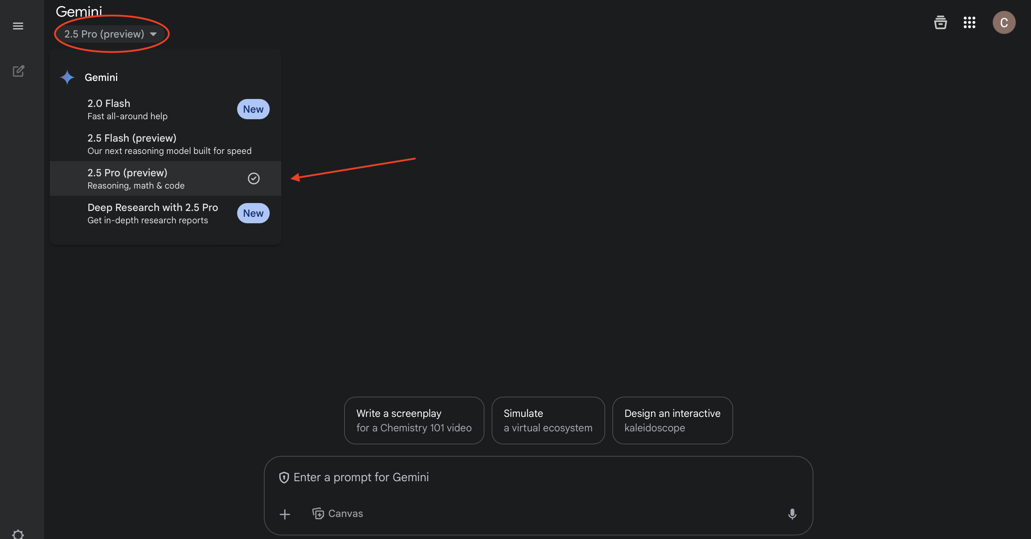Choose 2.5 Flash (preview) model
Viewport: 1031px width, 539px height.
click(169, 144)
